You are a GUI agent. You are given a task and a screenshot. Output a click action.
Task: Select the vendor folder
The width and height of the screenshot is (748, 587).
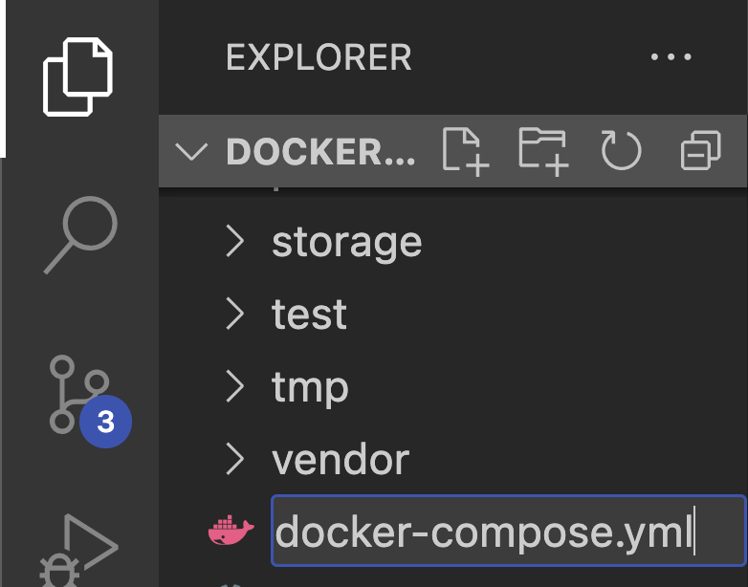[341, 460]
